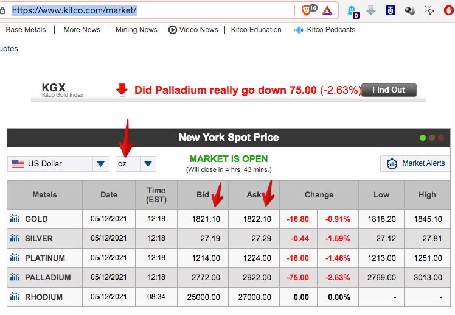Open GOLD chart icon
This screenshot has height=315, width=455.
coord(15,219)
